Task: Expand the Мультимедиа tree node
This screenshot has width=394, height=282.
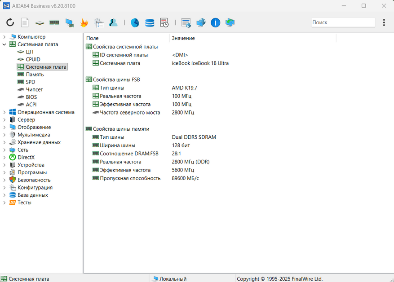Action: pos(4,135)
